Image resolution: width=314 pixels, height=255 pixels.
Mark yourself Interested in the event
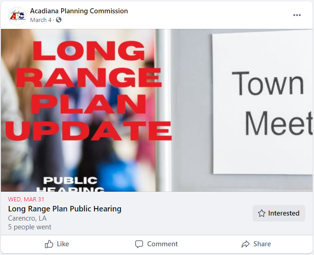pos(279,213)
